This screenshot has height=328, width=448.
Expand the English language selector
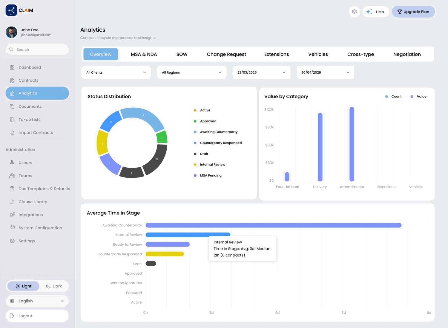[37, 301]
